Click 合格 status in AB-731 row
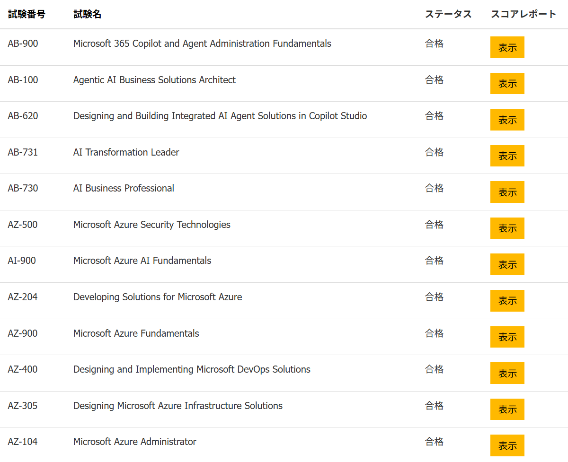568x462 pixels. [434, 152]
